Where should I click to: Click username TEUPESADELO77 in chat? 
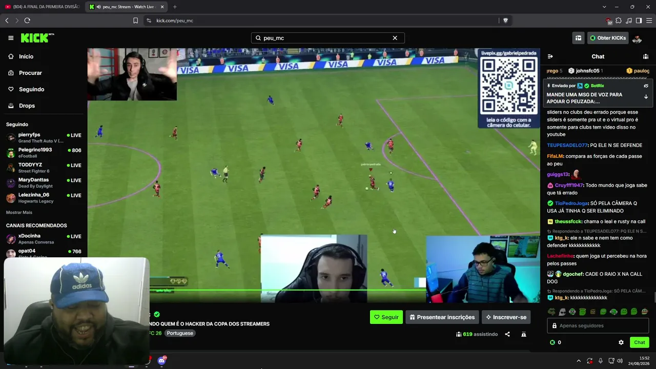point(567,146)
